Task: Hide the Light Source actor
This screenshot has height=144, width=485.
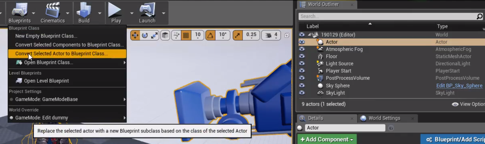Action: tap(302, 64)
